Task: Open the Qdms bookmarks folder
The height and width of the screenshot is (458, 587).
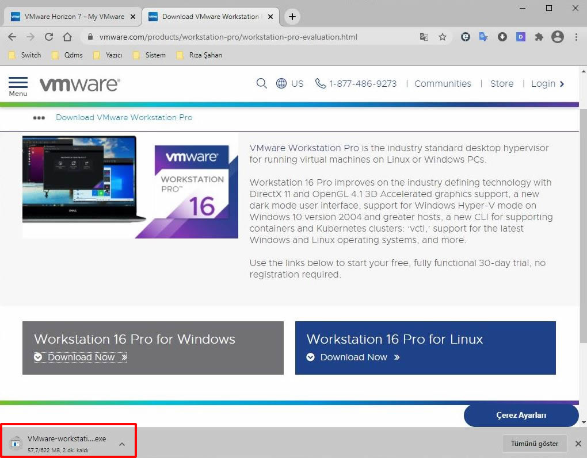Action: tap(67, 55)
